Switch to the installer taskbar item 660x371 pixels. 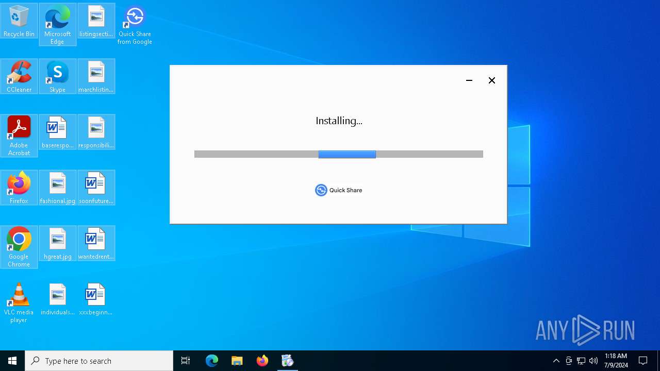[288, 361]
